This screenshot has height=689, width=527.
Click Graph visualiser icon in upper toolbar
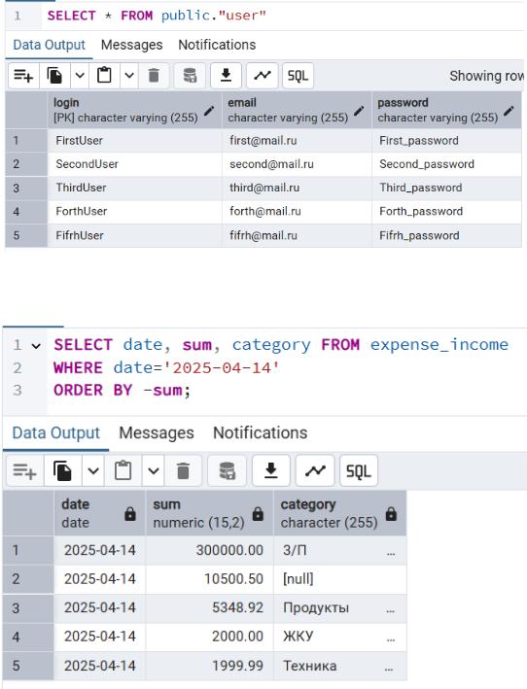[x=263, y=76]
